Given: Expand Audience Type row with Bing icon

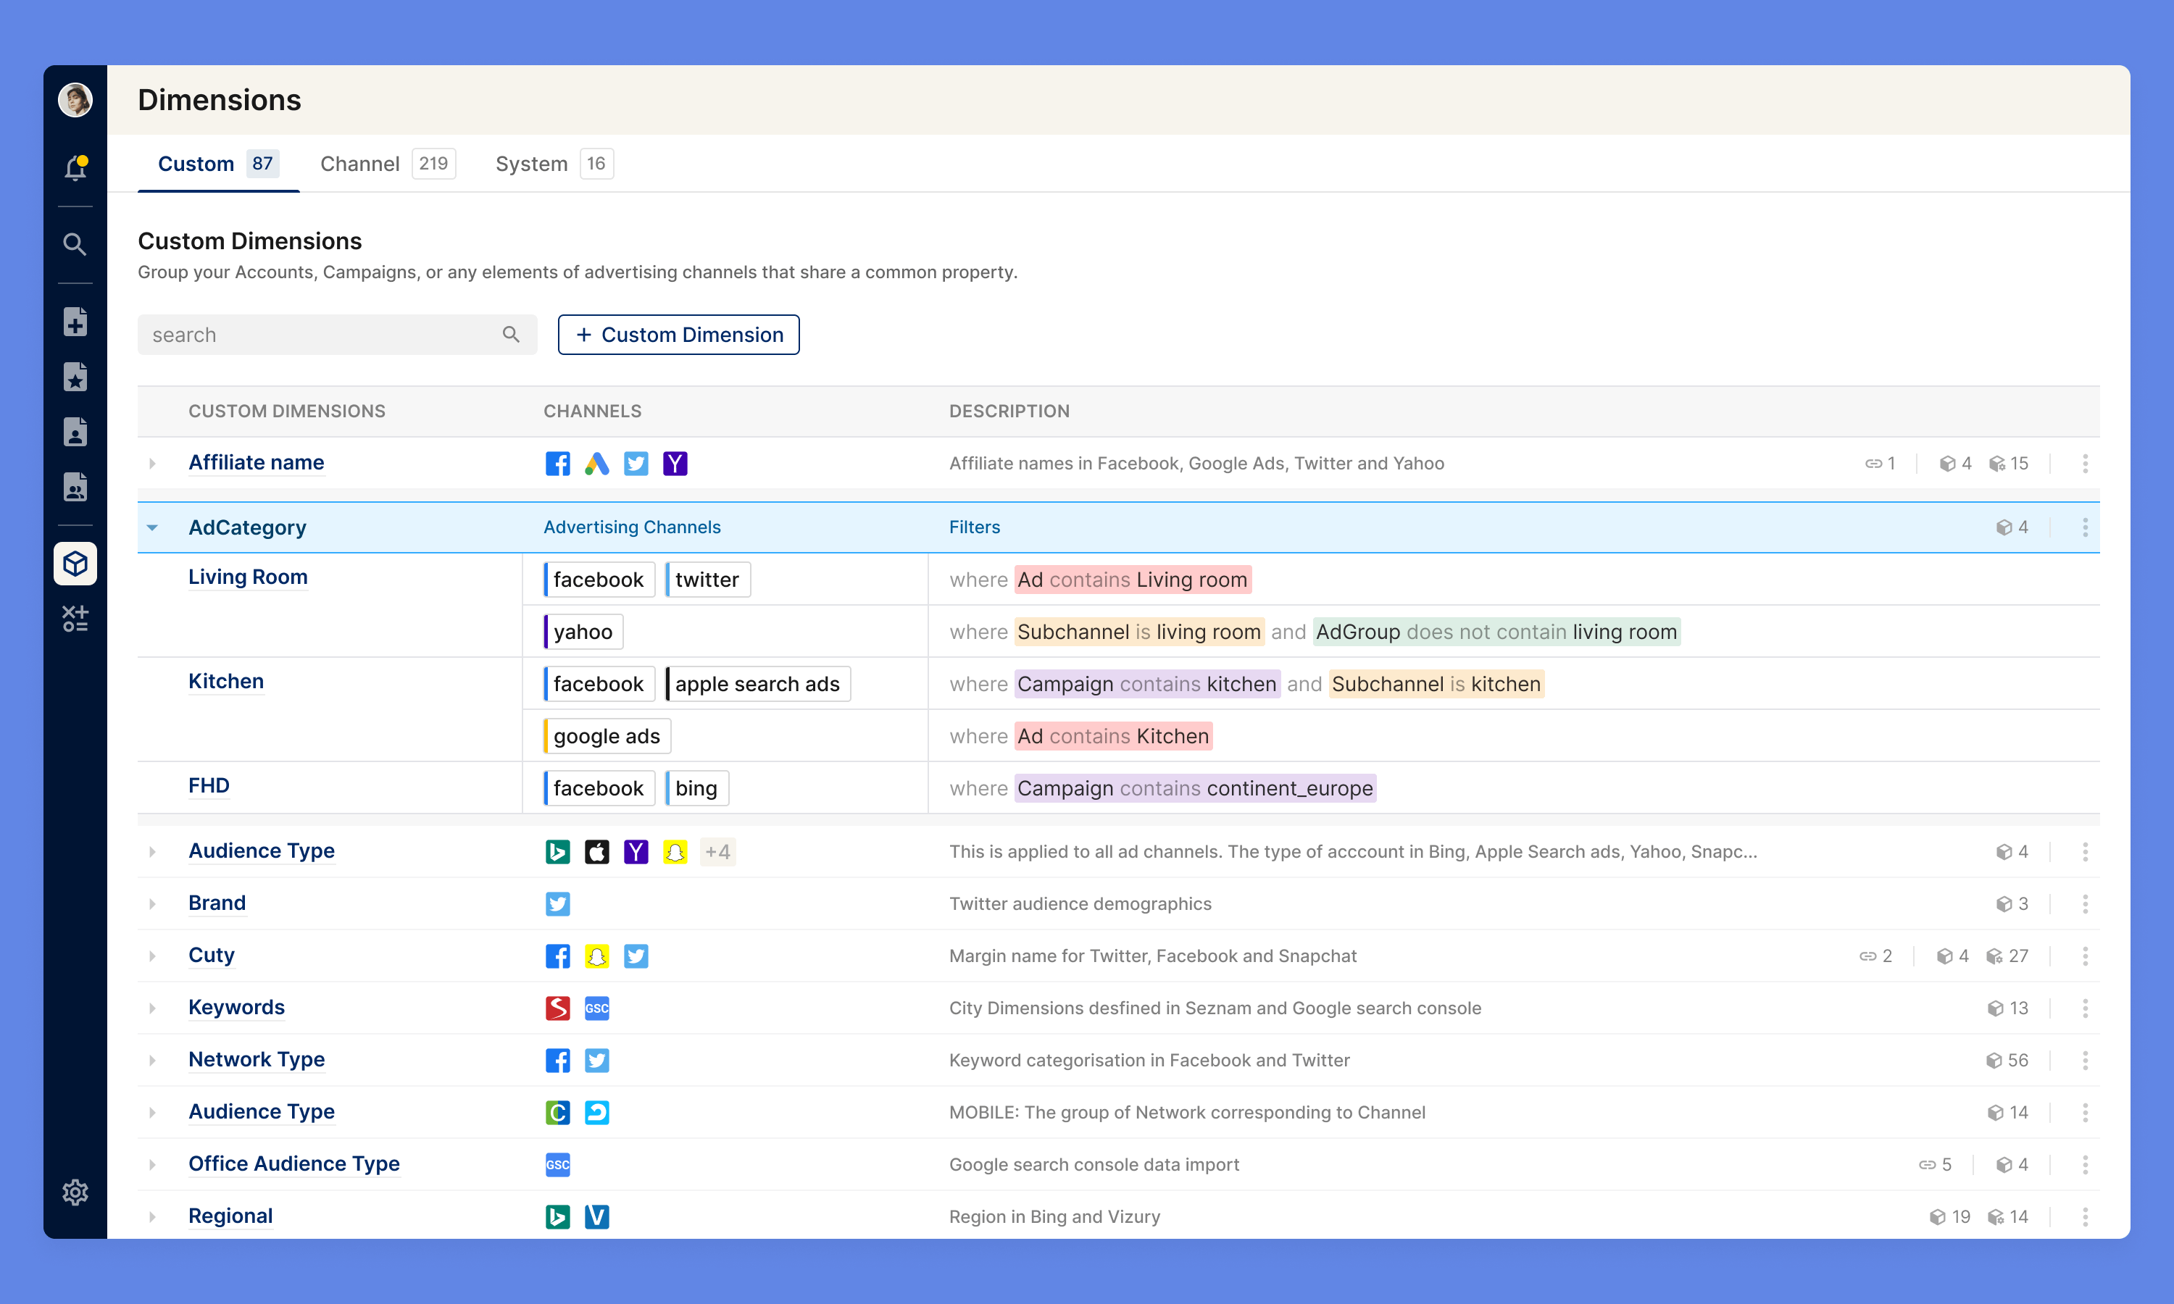Looking at the screenshot, I should click(x=152, y=851).
